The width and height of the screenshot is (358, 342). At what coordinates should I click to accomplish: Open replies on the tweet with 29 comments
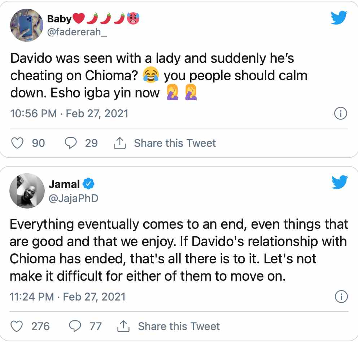70,143
